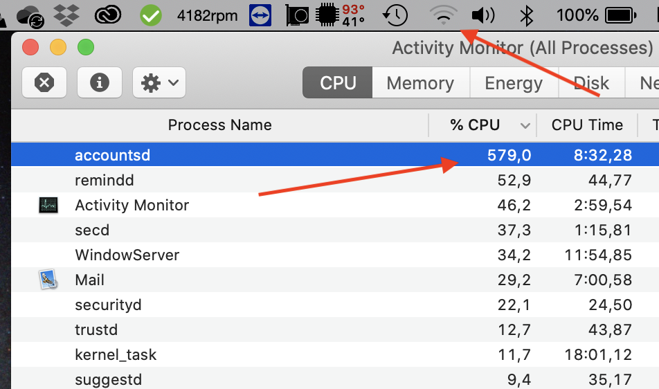Switch to the Memory tab
The width and height of the screenshot is (659, 389).
pos(420,83)
